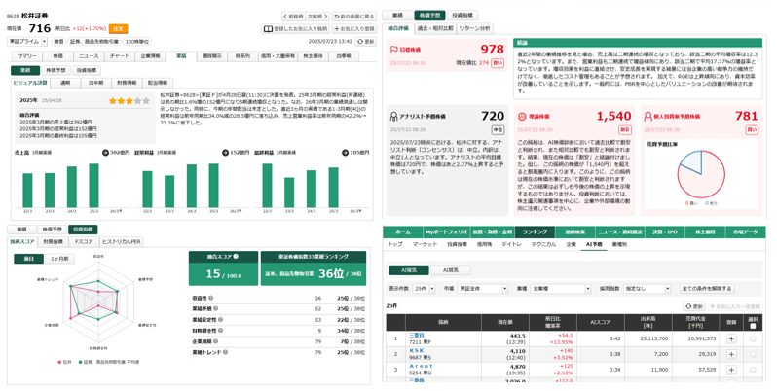Open the 業種 全業種 dropdown
Viewport: 777px width, 391px height.
pyautogui.click(x=561, y=289)
